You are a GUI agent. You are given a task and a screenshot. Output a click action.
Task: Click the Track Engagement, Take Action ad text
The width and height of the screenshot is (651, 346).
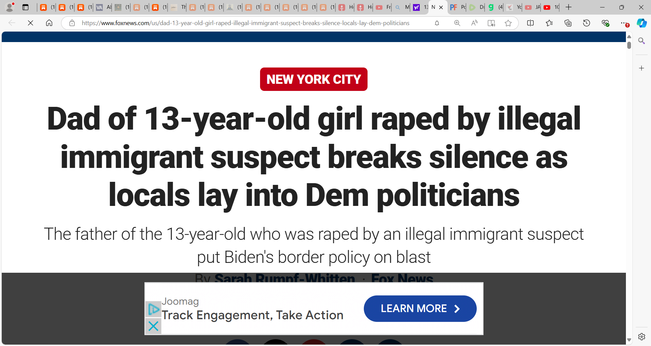coord(253,315)
